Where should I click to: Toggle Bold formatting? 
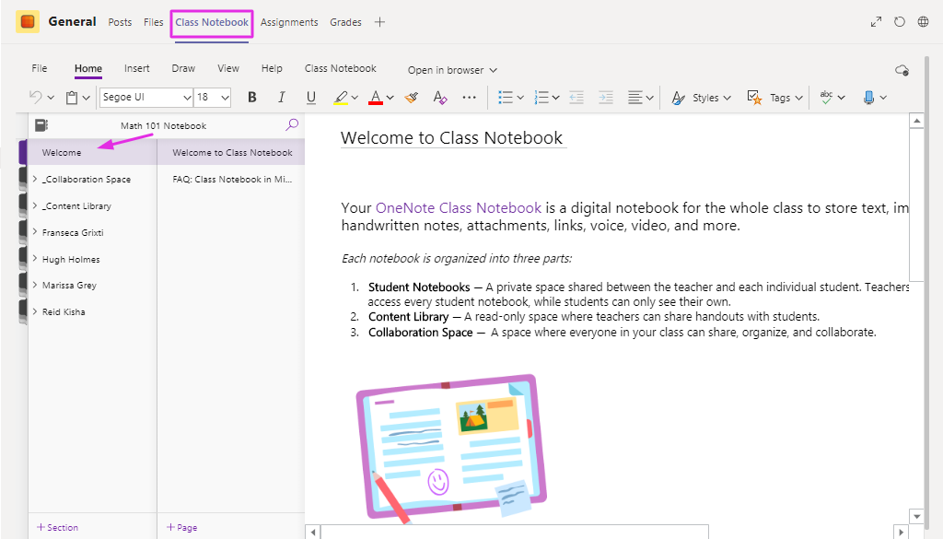pyautogui.click(x=252, y=97)
